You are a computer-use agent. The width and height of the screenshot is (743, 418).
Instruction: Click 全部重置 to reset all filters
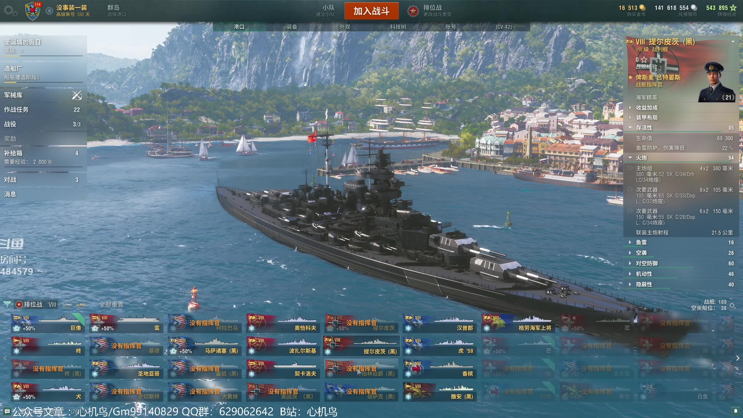click(x=111, y=305)
